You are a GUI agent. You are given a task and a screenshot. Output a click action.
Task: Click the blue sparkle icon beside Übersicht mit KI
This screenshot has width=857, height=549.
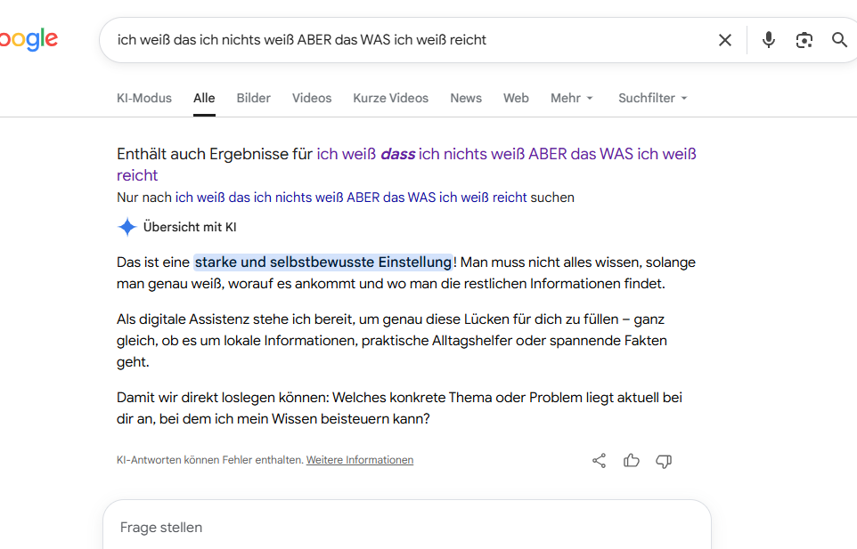click(x=127, y=227)
